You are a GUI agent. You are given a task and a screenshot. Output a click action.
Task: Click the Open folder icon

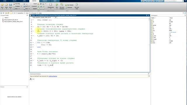(6, 5)
